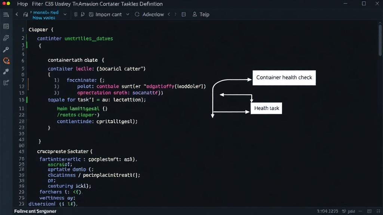Image resolution: width=383 pixels, height=215 pixels.
Task: Toggle the layout panel icon in the toolbar
Action: 184,15
